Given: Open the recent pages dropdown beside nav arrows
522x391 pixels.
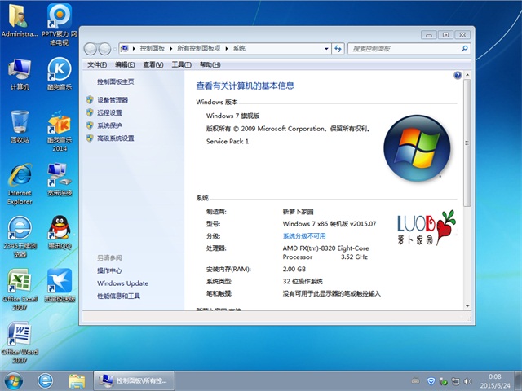Looking at the screenshot, I should [x=115, y=49].
